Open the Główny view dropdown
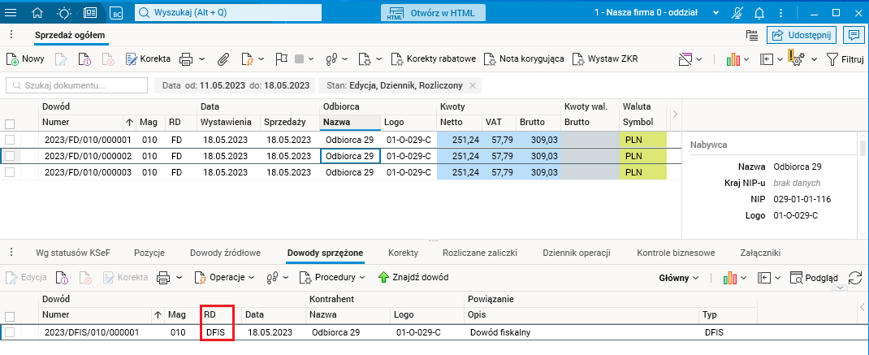This screenshot has height=355, width=869. pyautogui.click(x=679, y=277)
